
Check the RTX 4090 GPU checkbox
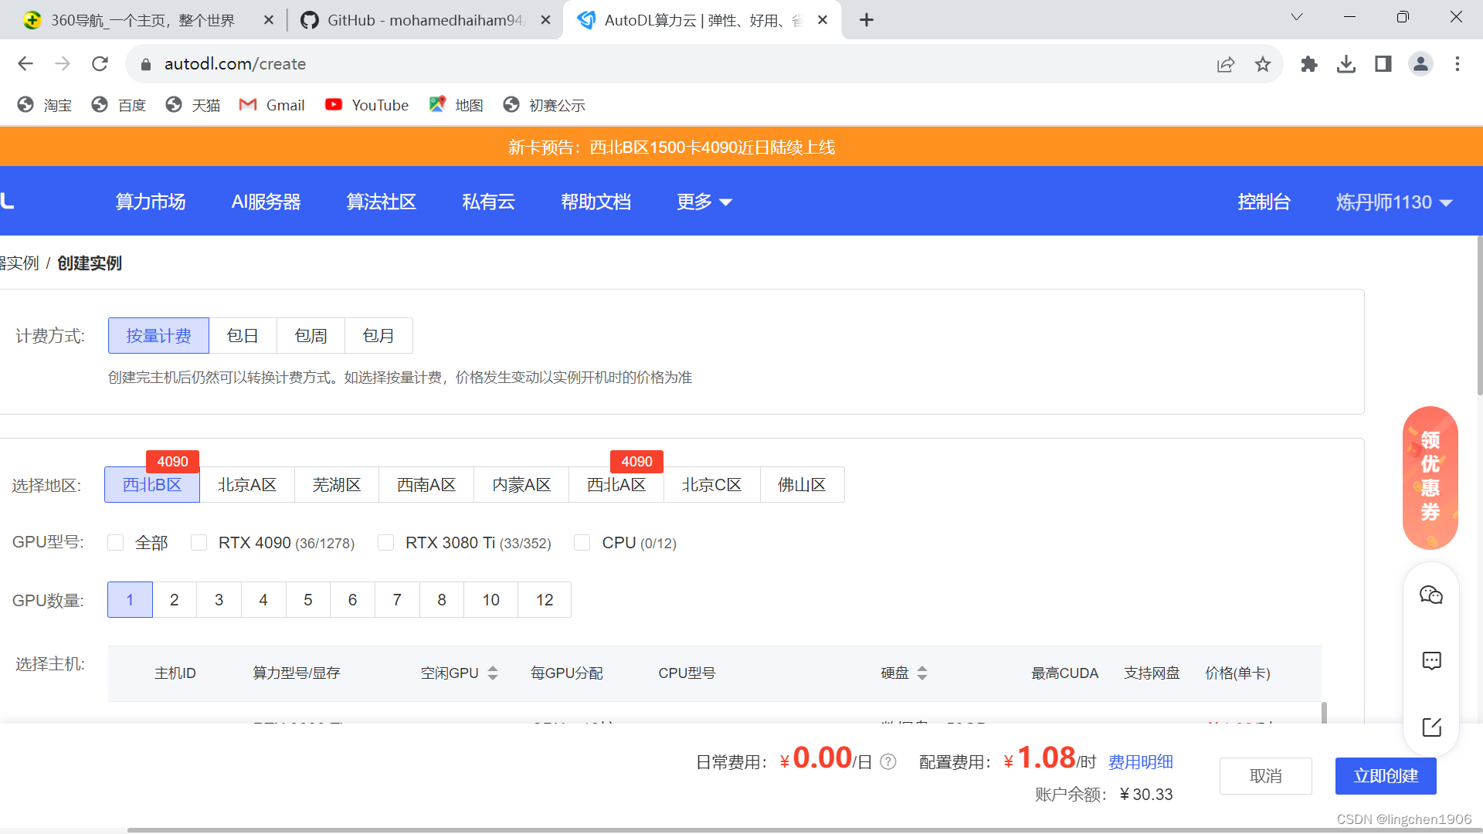[199, 543]
